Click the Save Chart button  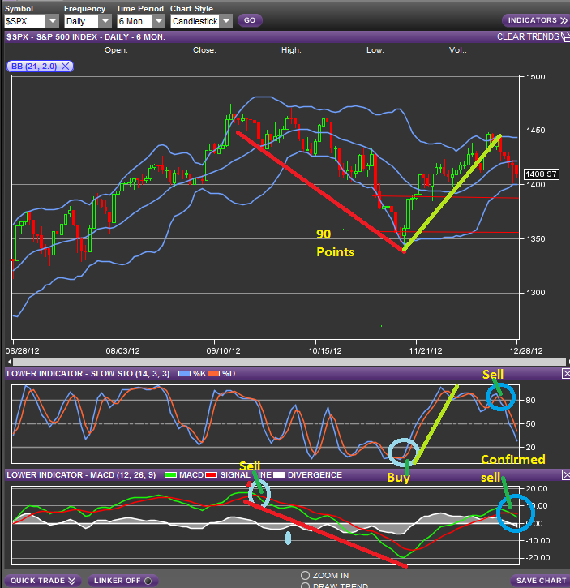click(540, 581)
